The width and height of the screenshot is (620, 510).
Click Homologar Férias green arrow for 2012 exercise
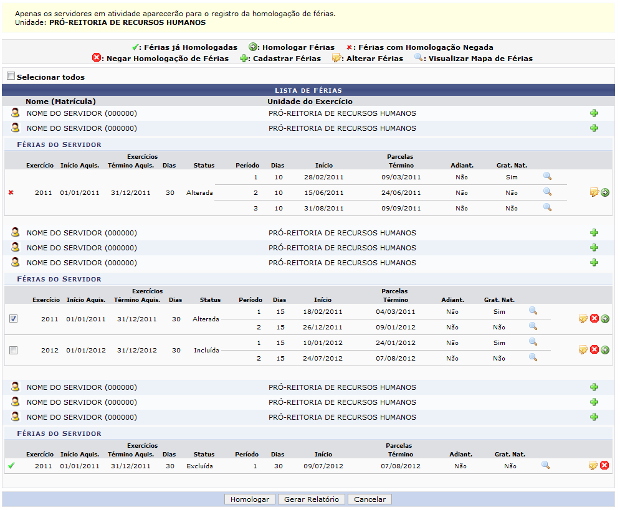tap(605, 350)
